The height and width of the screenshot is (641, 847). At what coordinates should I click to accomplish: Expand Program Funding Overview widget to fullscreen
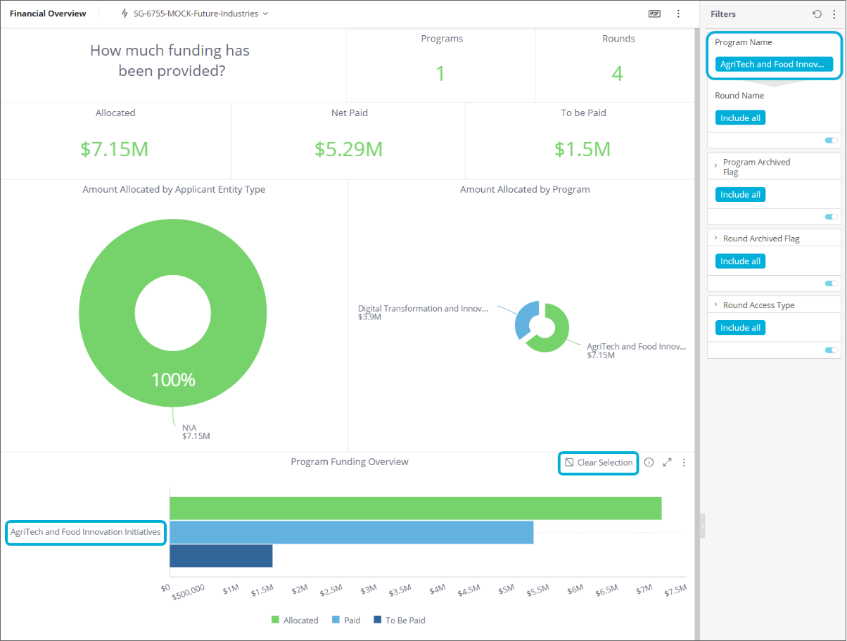point(667,462)
